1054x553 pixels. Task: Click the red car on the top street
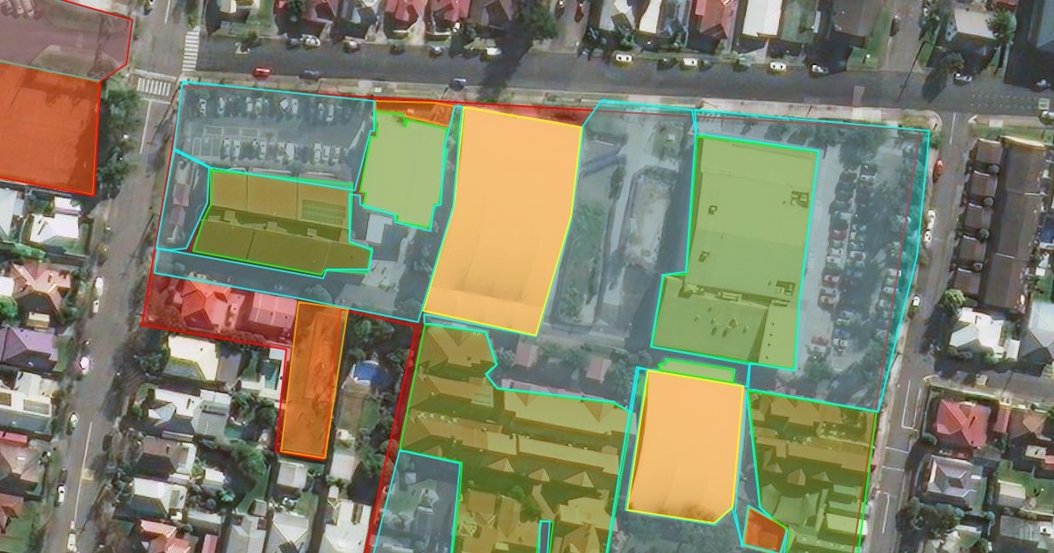pos(262,72)
